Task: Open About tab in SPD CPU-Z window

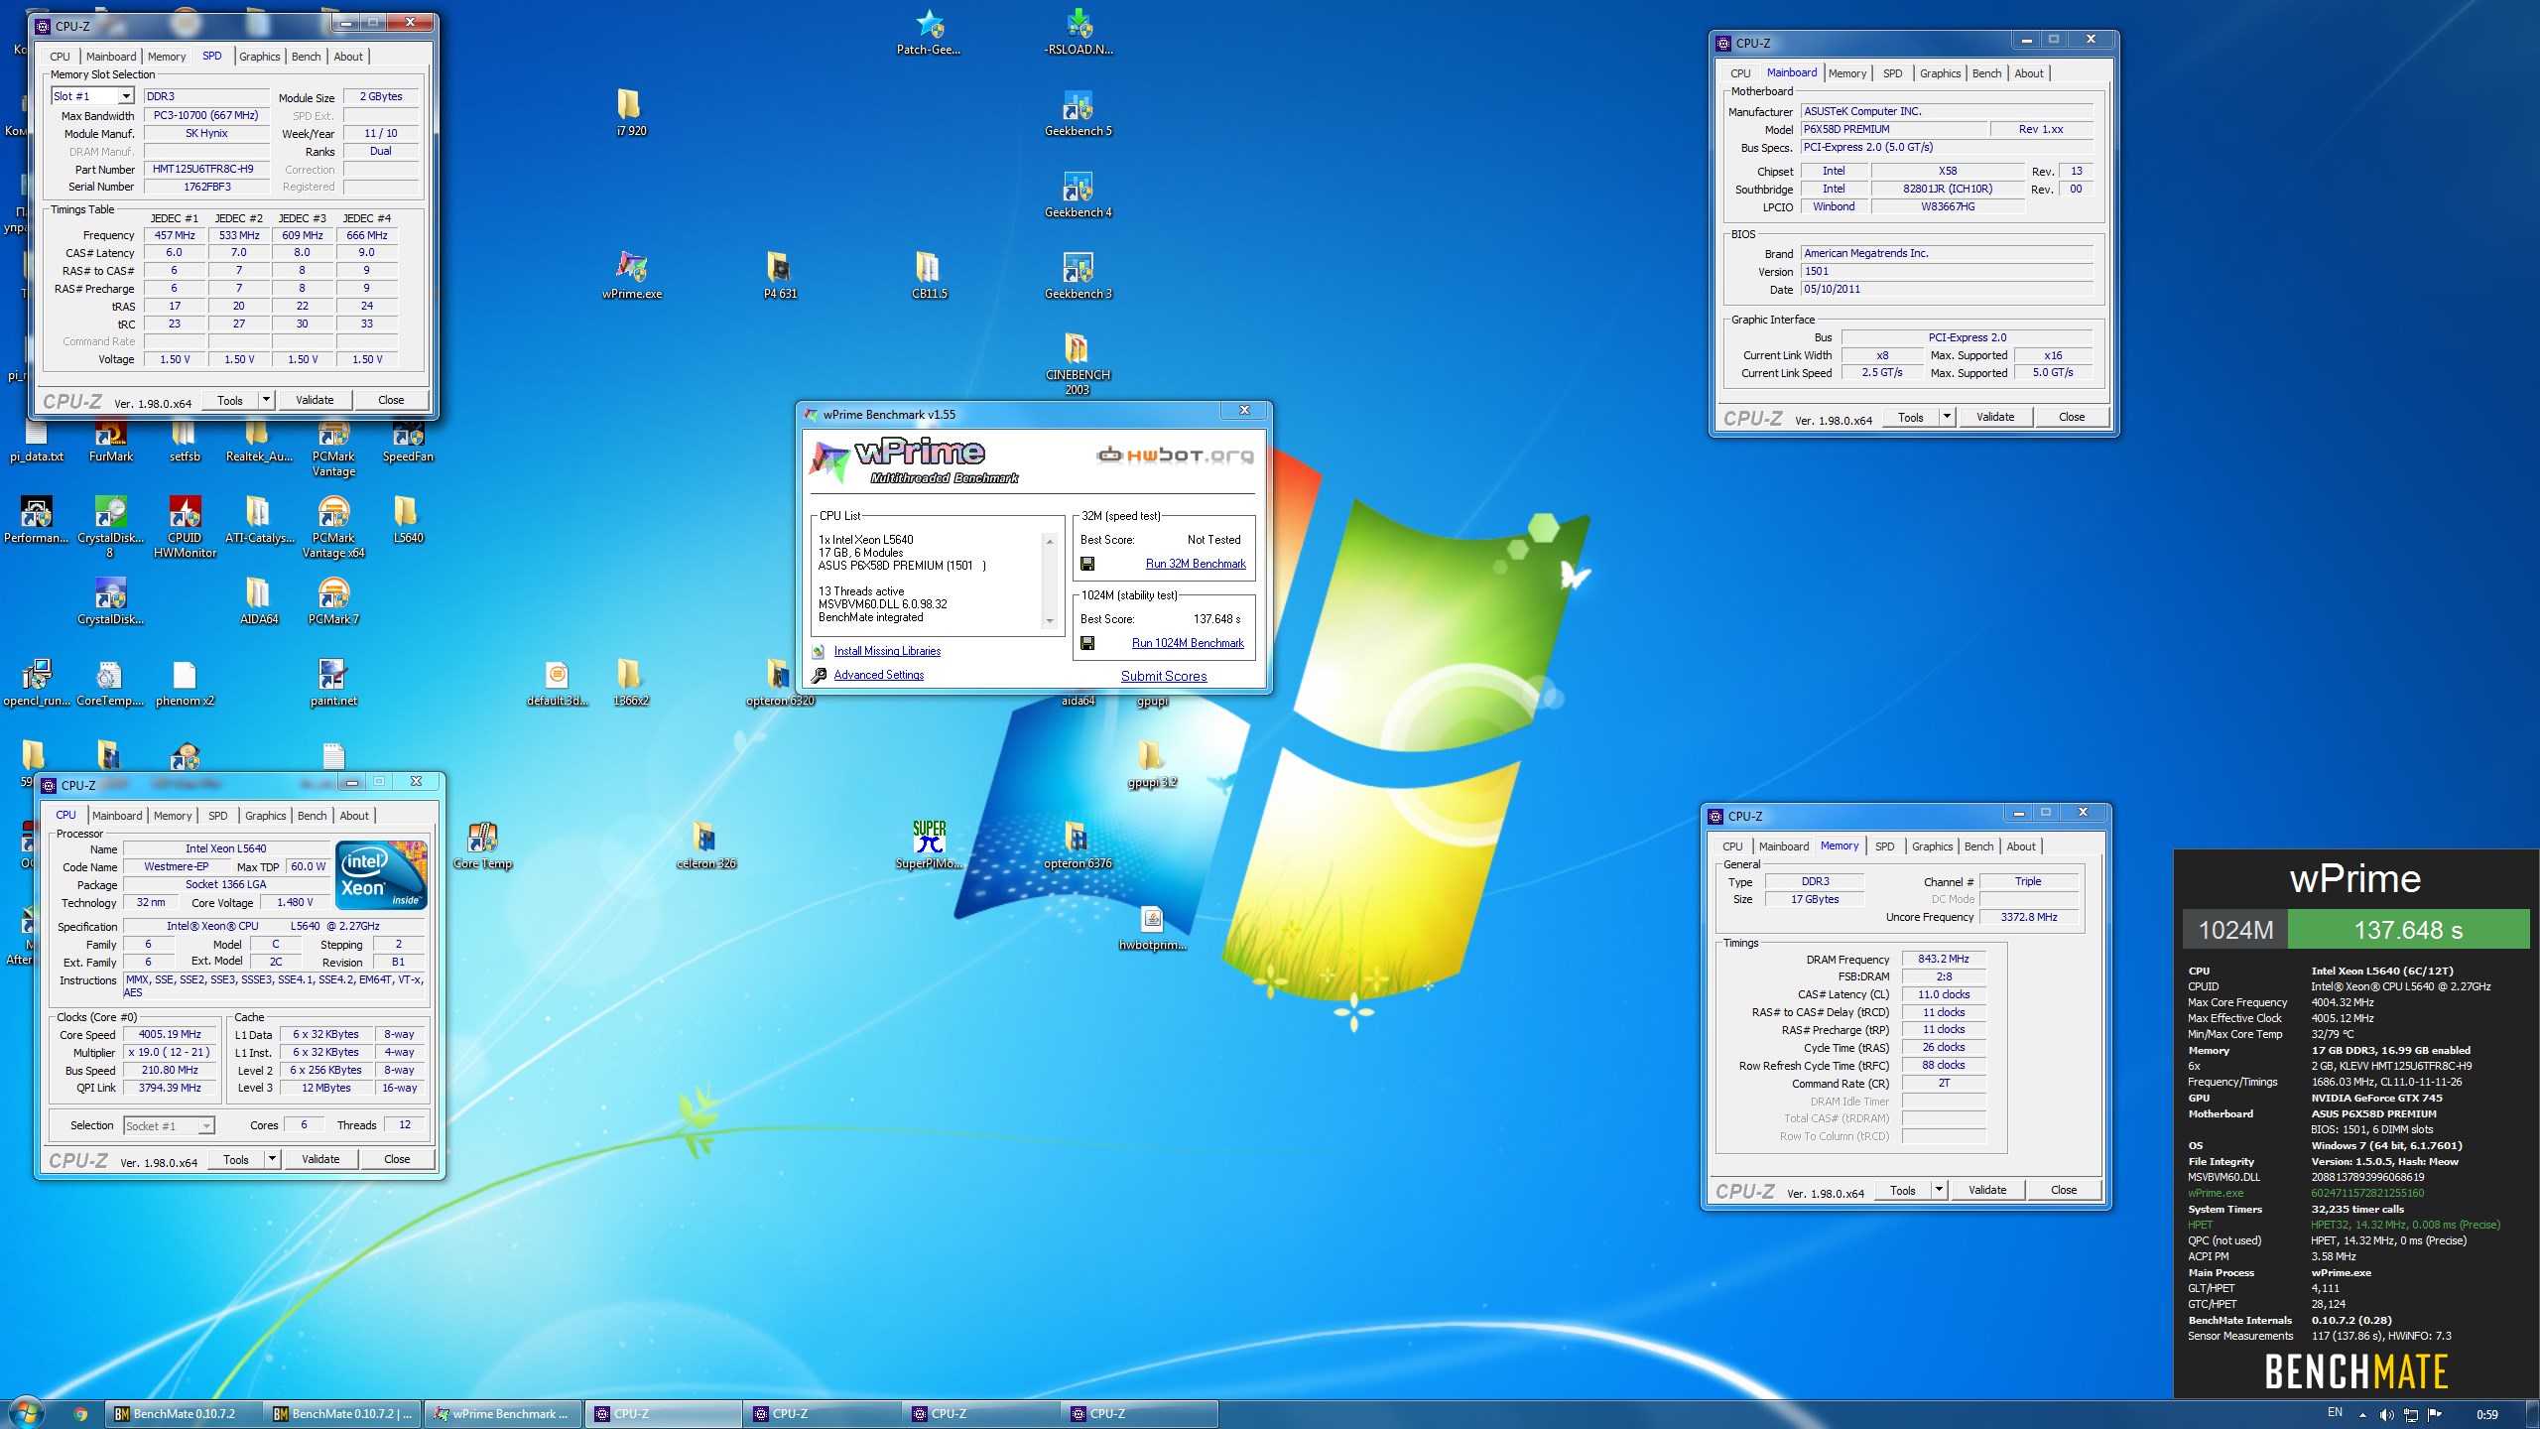Action: [348, 57]
